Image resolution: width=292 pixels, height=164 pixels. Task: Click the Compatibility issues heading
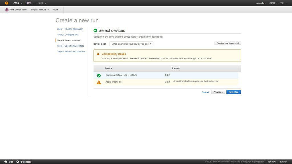[x=114, y=54]
